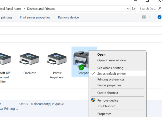The width and height of the screenshot is (163, 117).
Task: Open Help with the question mark icon
Action: pos(160,17)
